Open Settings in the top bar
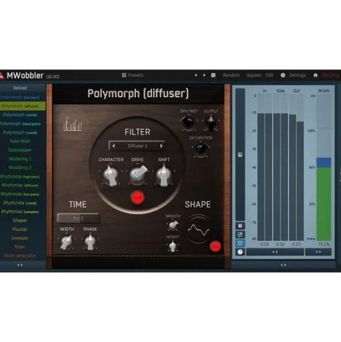Image resolution: width=341 pixels, height=342 pixels. [297, 75]
